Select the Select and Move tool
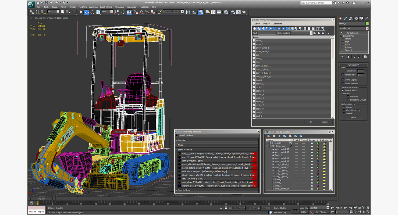The width and height of the screenshot is (398, 215). [87, 12]
